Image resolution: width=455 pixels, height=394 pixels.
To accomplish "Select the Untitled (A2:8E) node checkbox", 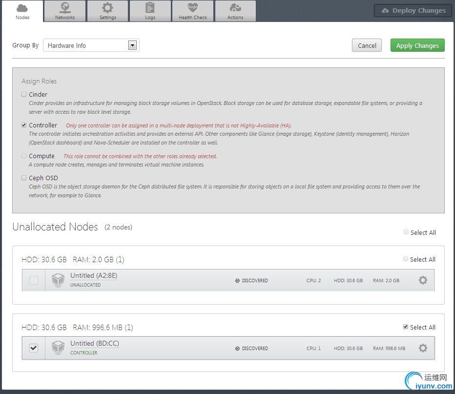I will tap(34, 280).
